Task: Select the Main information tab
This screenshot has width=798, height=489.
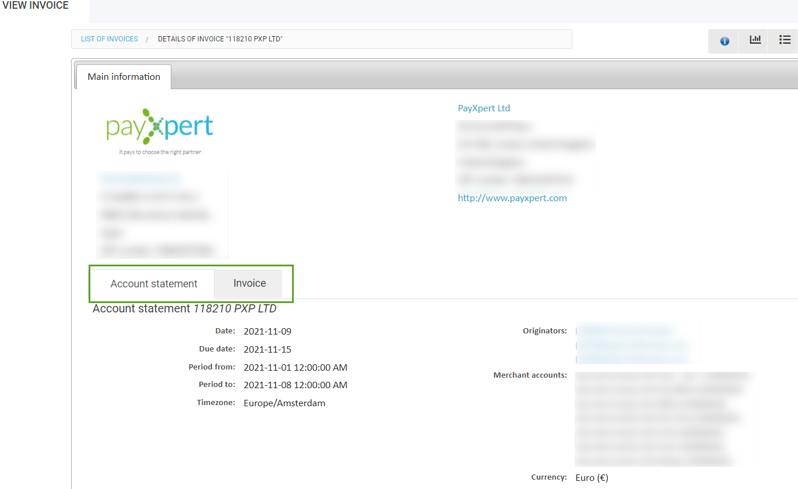Action: pyautogui.click(x=124, y=77)
